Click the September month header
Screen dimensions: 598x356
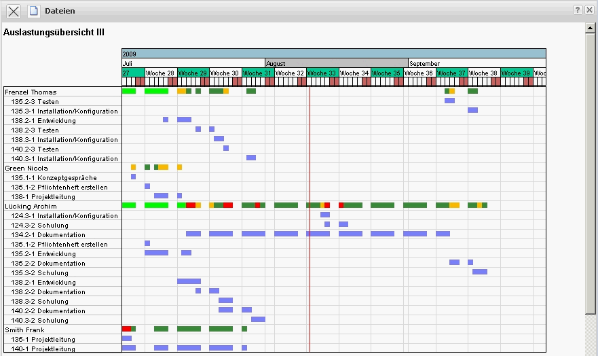pos(475,63)
